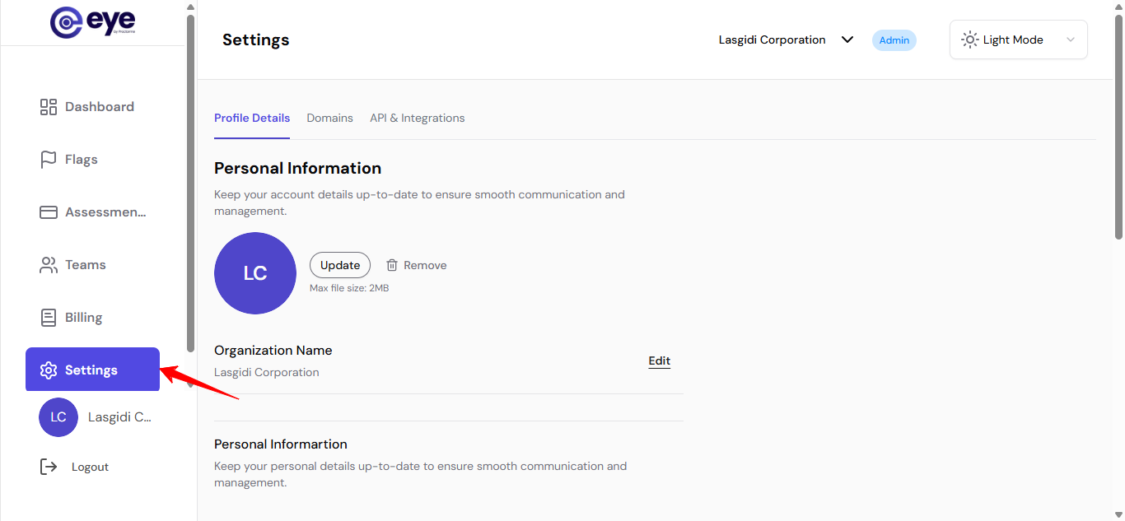Click the Settings gear icon
1125x521 pixels.
[49, 370]
